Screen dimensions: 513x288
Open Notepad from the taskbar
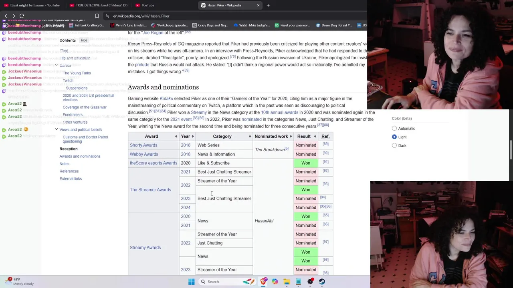point(299,282)
